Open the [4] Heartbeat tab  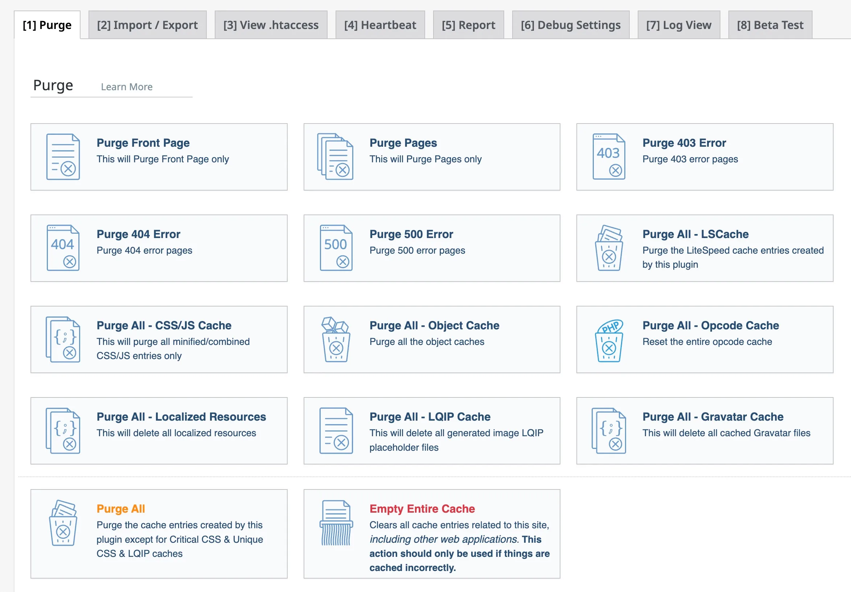(x=380, y=25)
